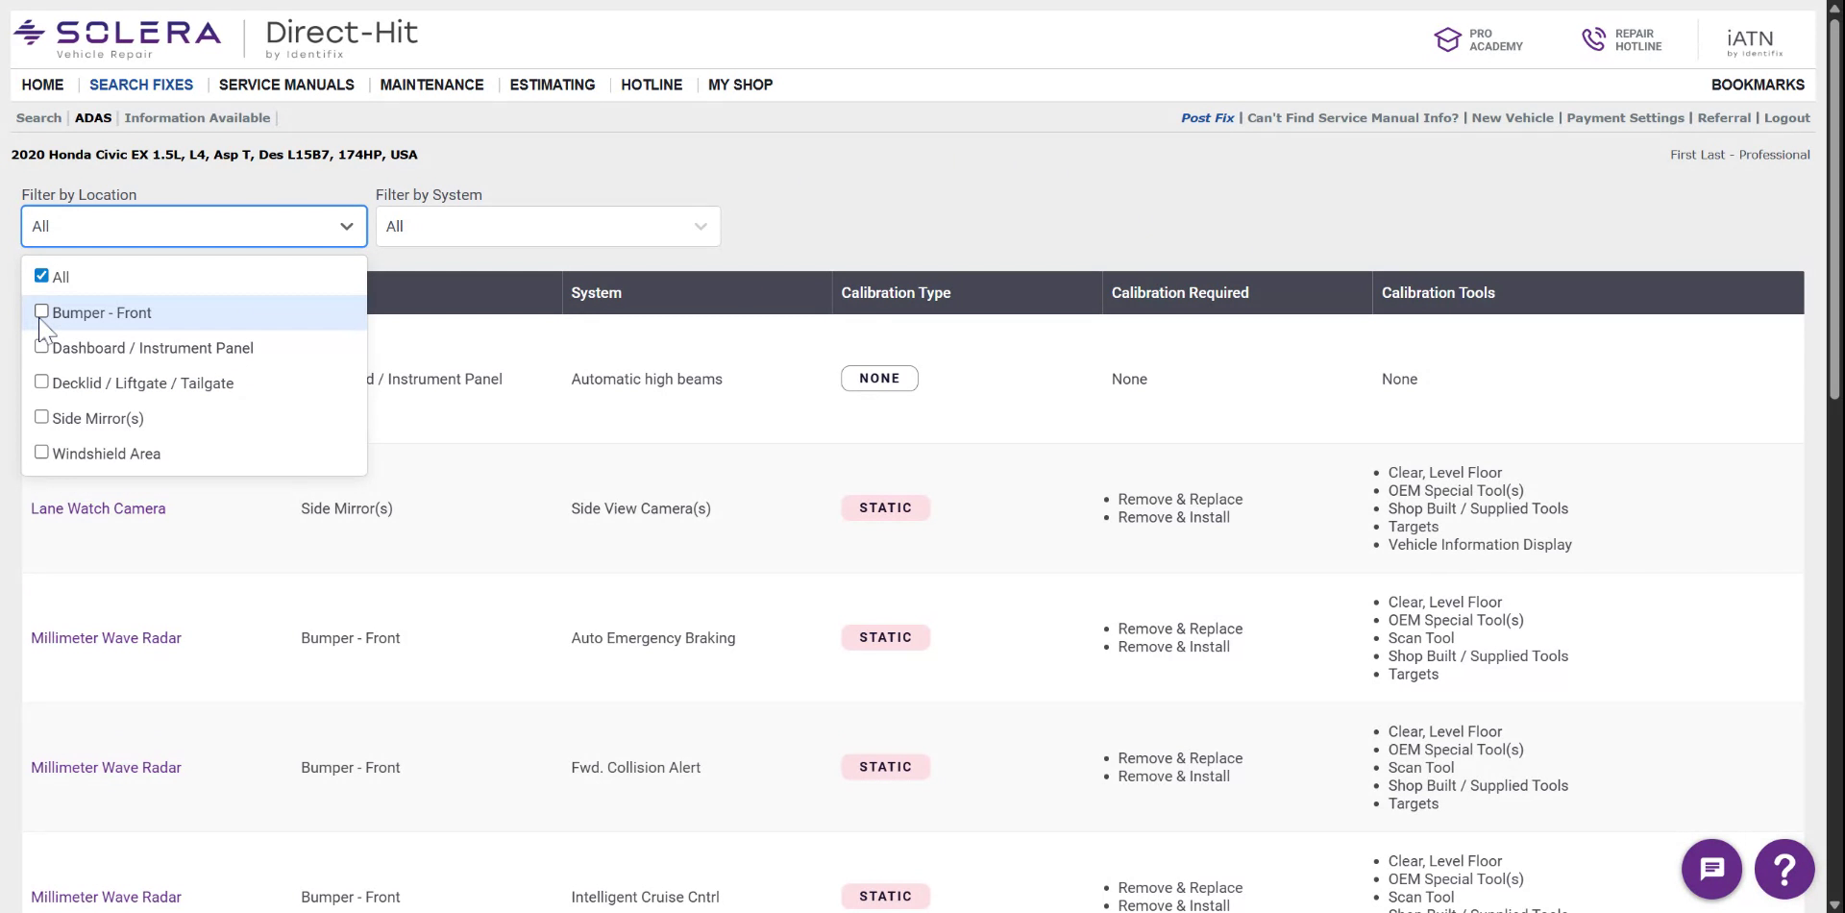The height and width of the screenshot is (913, 1845).
Task: Switch to the ADAS tab
Action: tap(93, 117)
